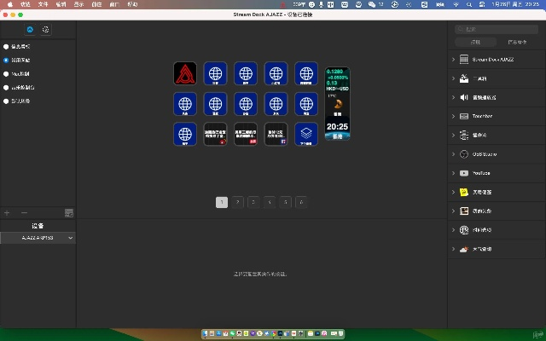The width and height of the screenshot is (546, 341).
Task: Select the last profile in the list
Action: click(6, 101)
